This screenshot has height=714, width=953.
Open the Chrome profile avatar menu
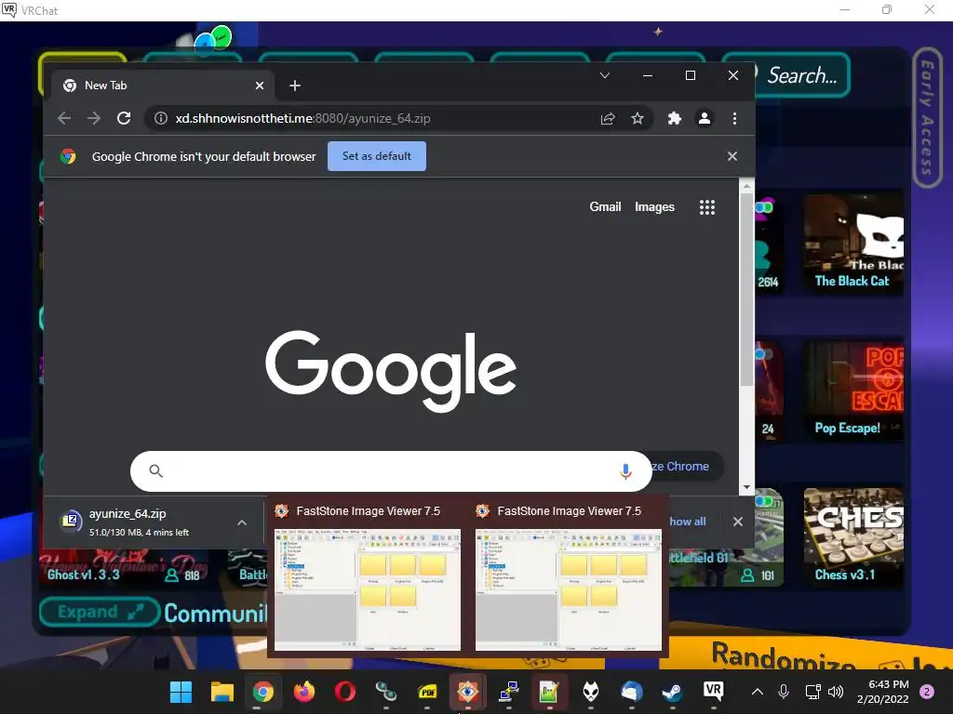point(705,118)
